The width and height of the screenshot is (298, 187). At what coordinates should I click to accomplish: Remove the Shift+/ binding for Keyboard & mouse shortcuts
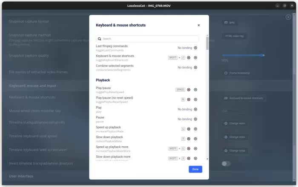tap(189, 57)
